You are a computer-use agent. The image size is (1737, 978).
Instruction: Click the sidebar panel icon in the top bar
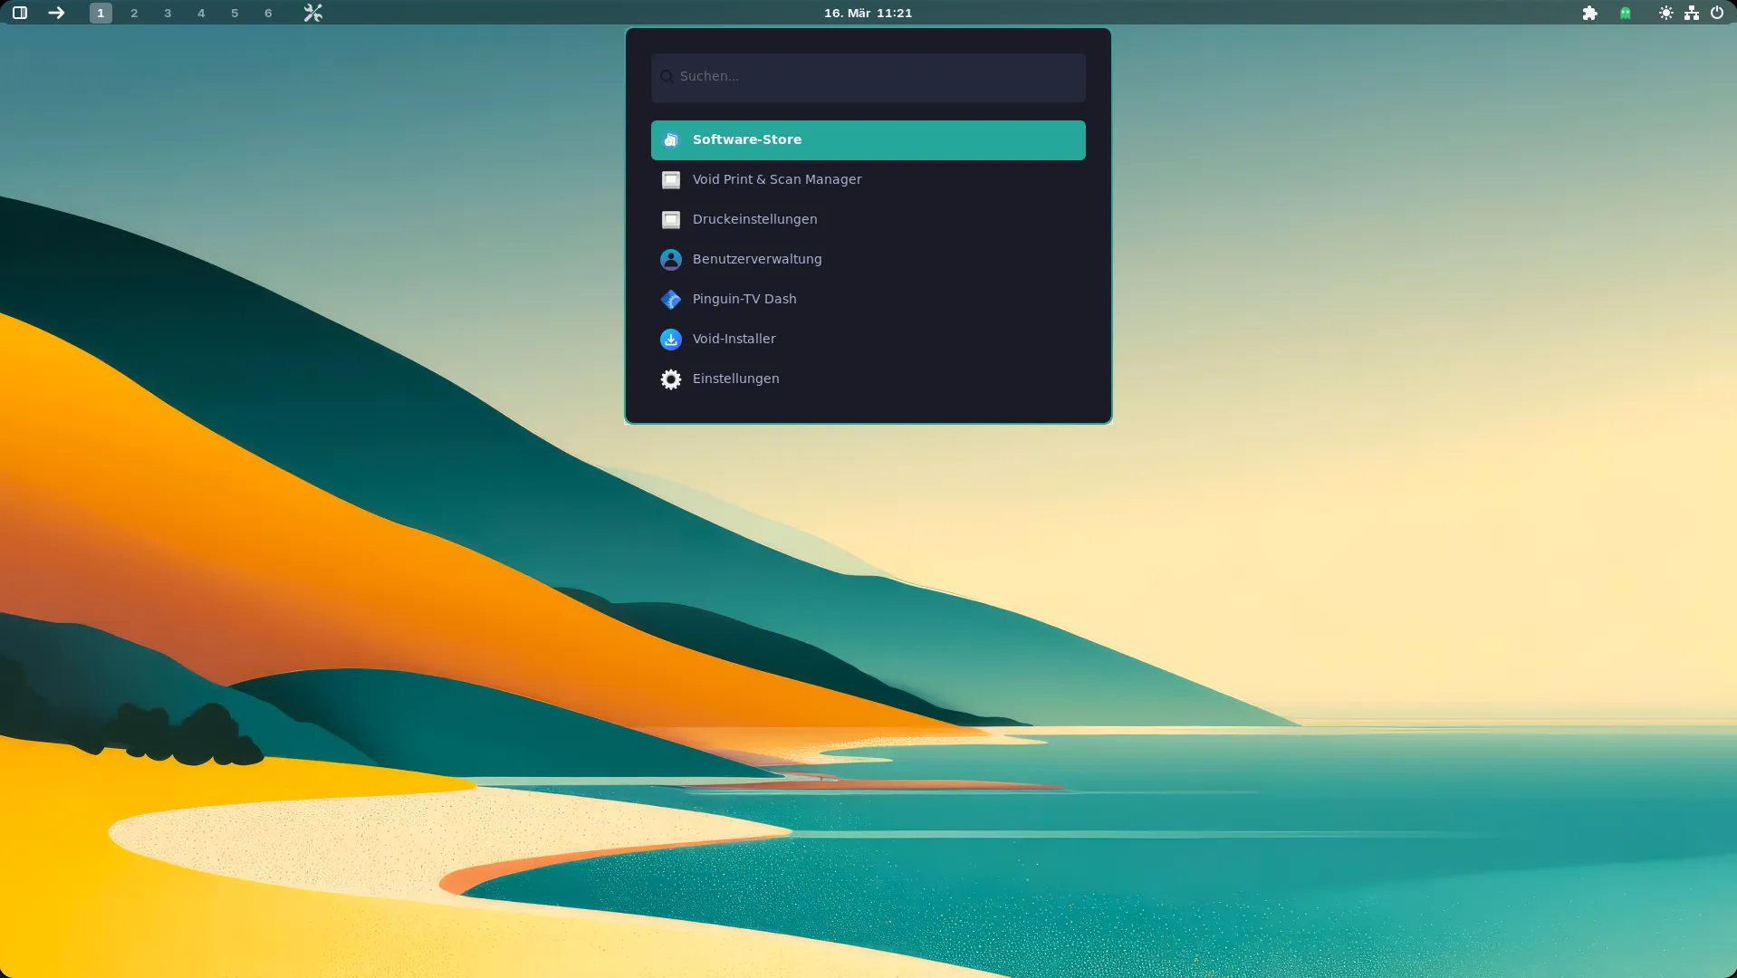pos(20,13)
